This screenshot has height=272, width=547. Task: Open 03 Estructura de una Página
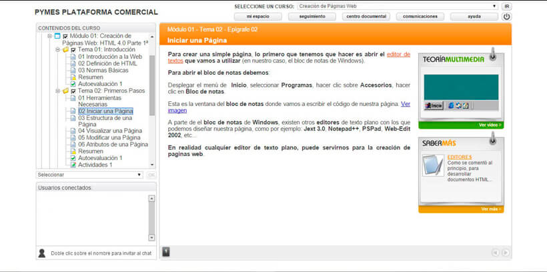[x=105, y=121]
